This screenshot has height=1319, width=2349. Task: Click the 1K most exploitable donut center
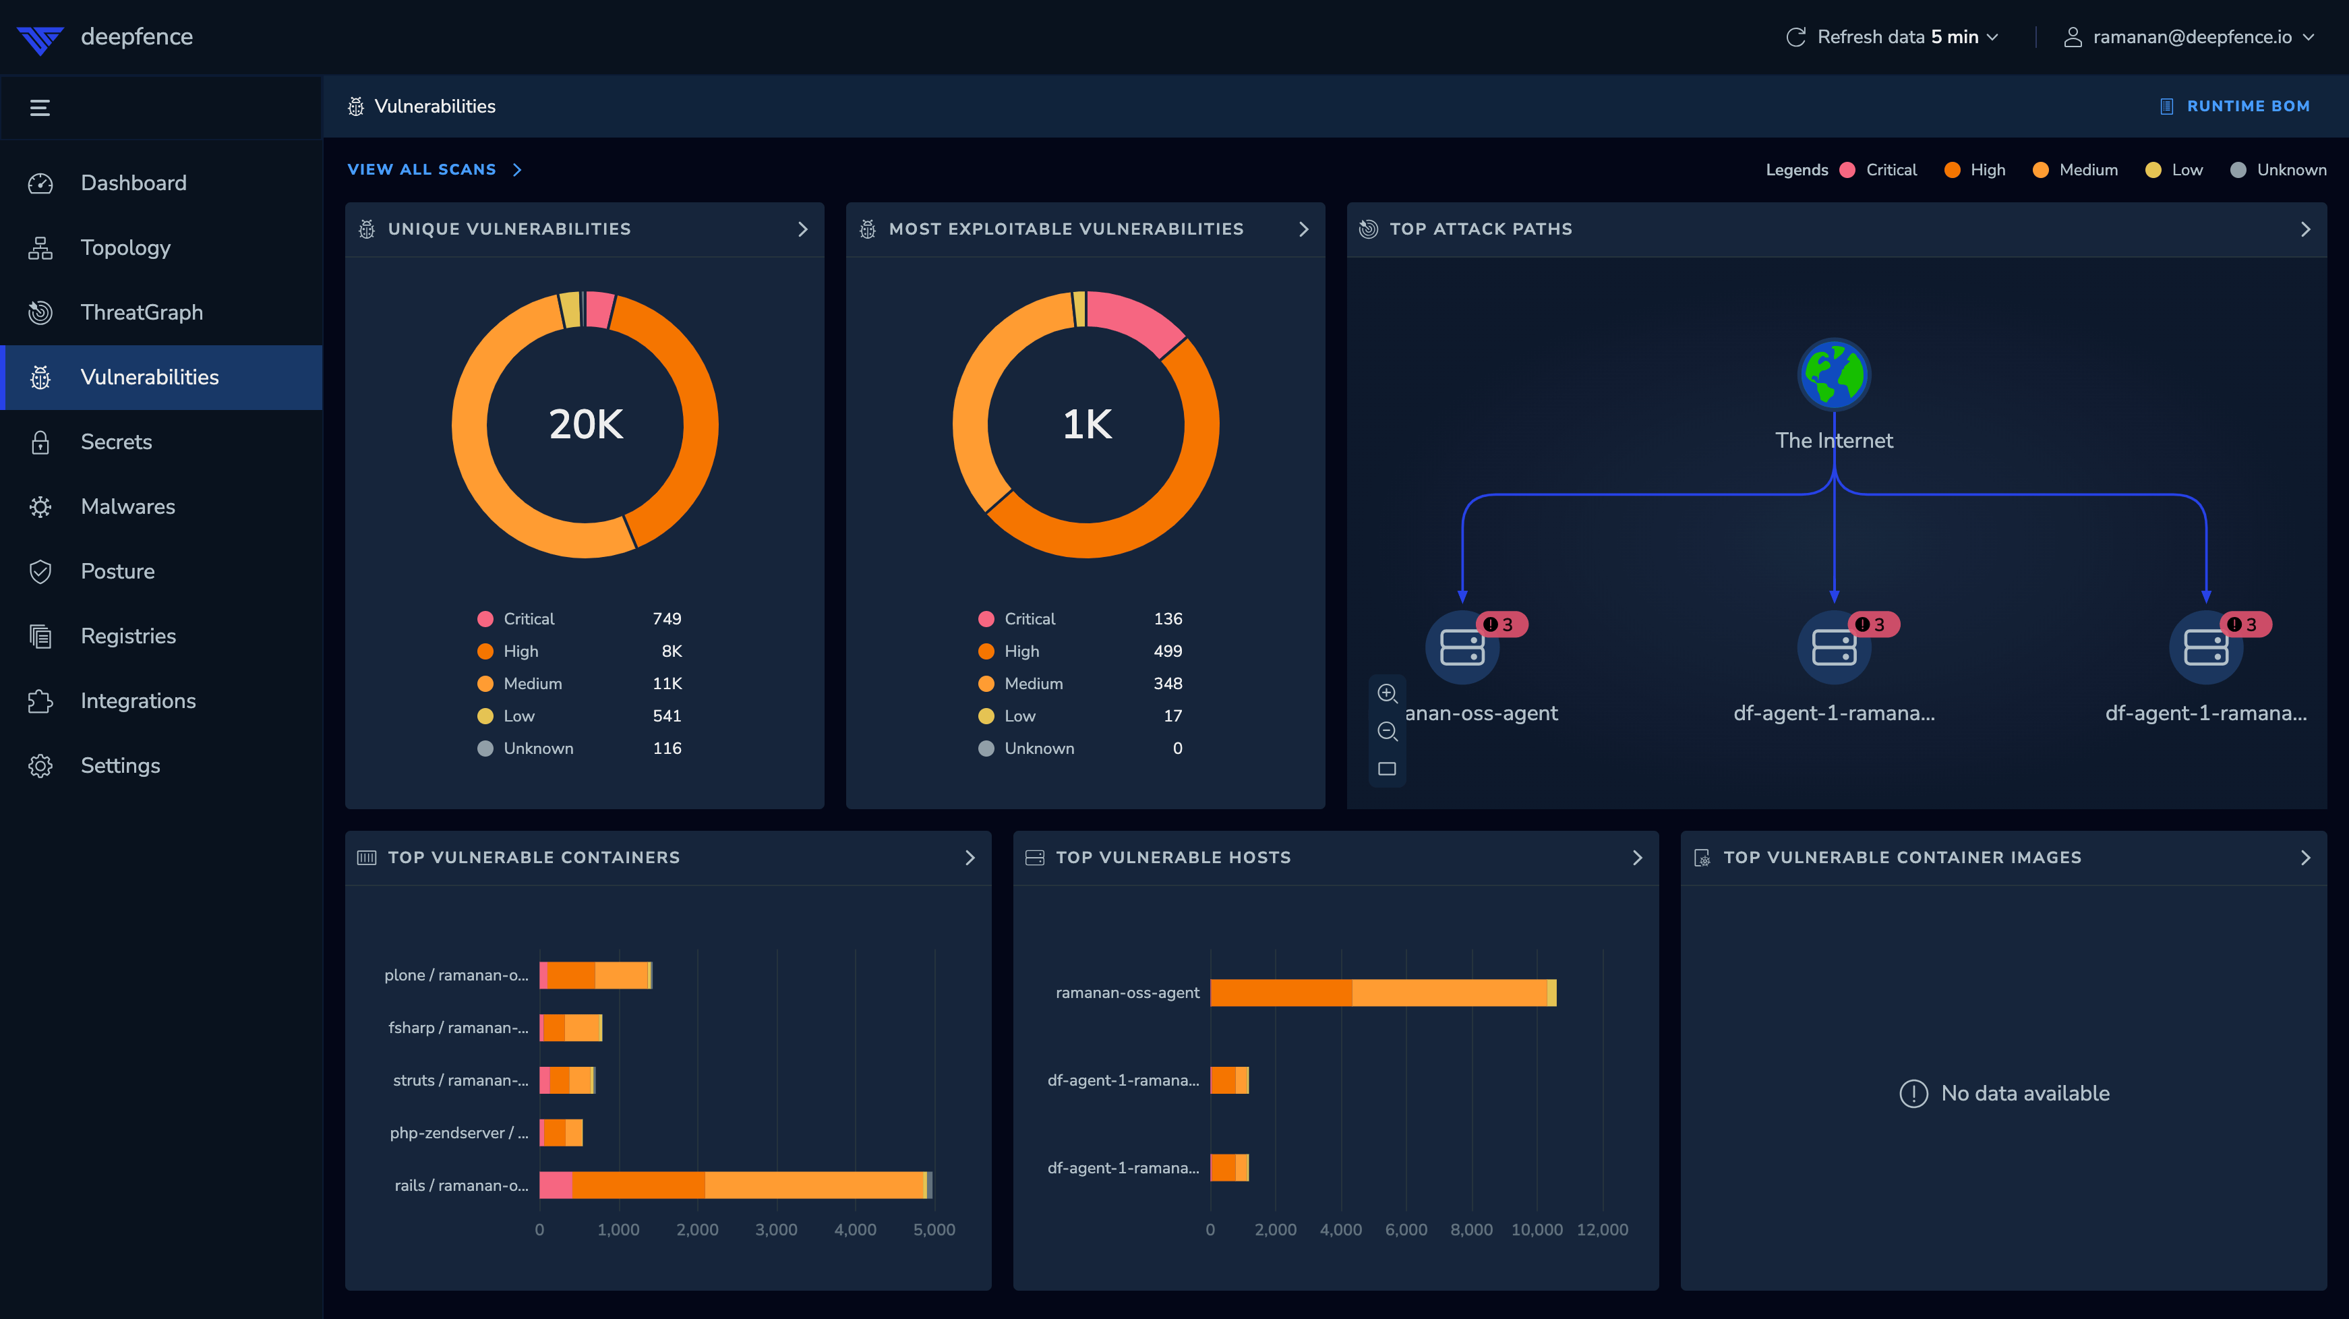tap(1086, 424)
